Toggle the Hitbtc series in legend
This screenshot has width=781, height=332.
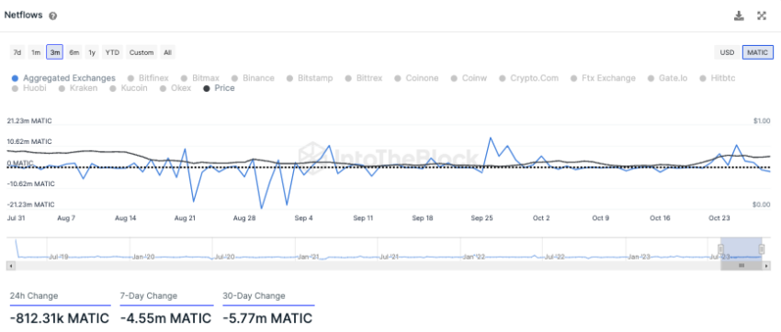[718, 78]
